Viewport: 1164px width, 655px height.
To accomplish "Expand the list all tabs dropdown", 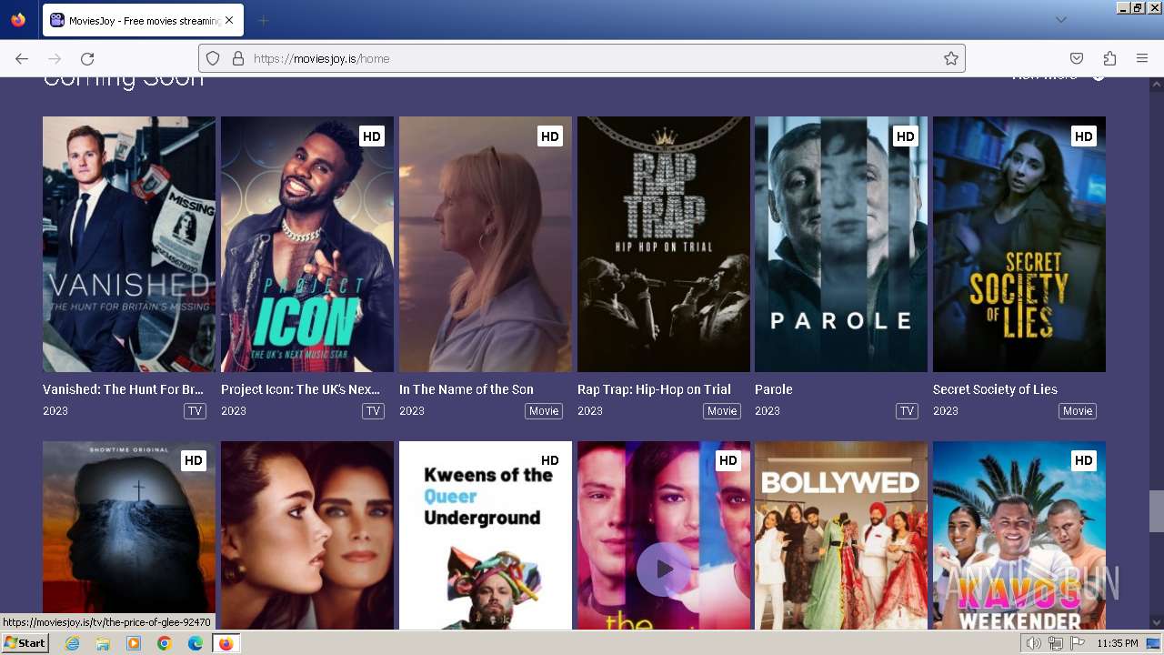I will coord(1060,20).
